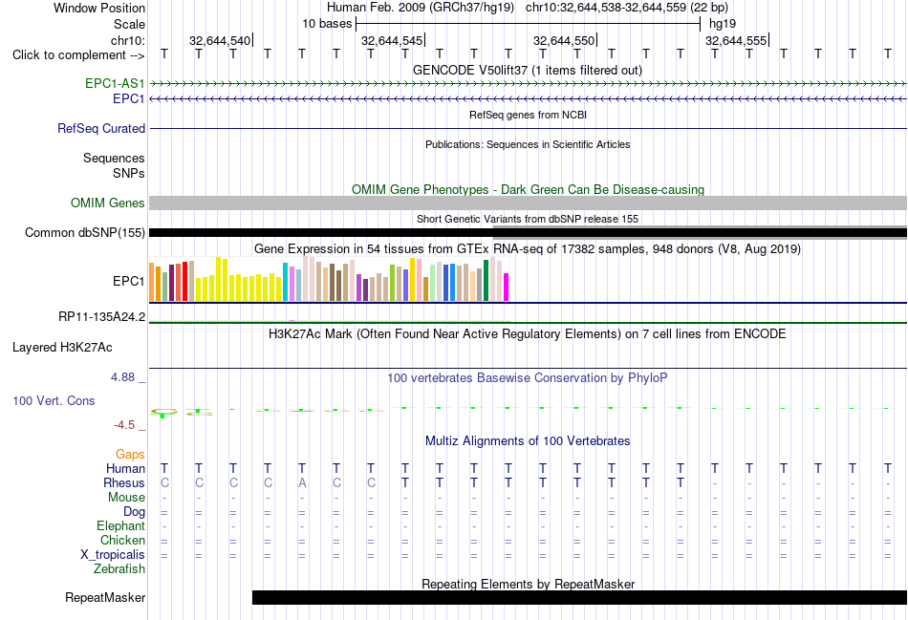Select the black RepeatMasker repeat element bar
This screenshot has height=620, width=908.
(579, 597)
